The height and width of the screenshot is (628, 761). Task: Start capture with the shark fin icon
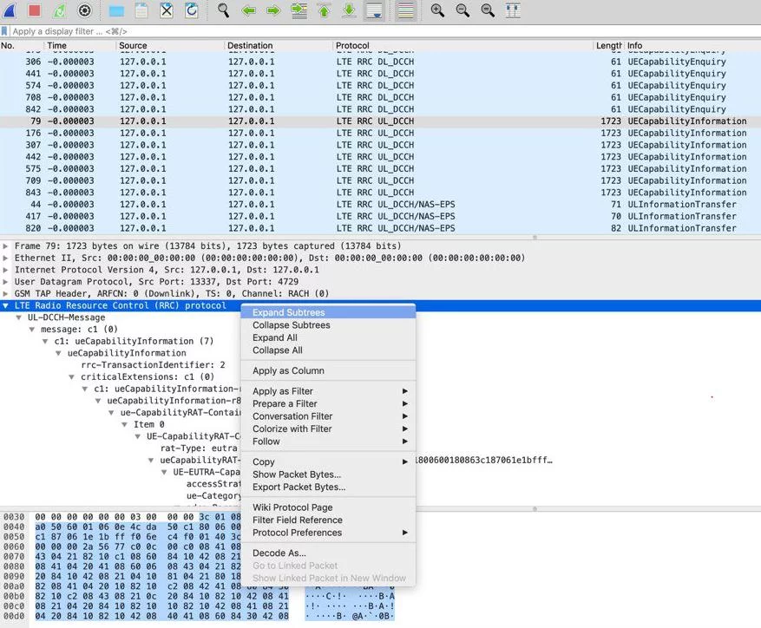tap(10, 10)
